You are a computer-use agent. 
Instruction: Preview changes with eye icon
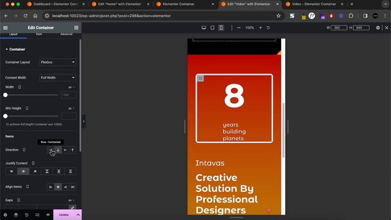48,215
